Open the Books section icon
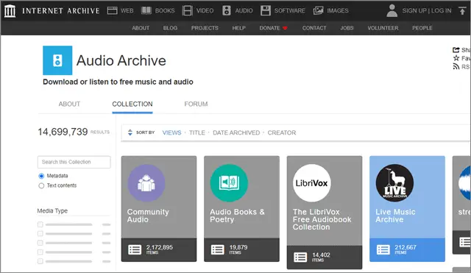The height and width of the screenshot is (273, 471). pos(146,10)
